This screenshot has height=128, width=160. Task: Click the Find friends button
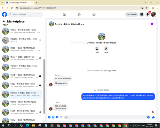point(132,14)
